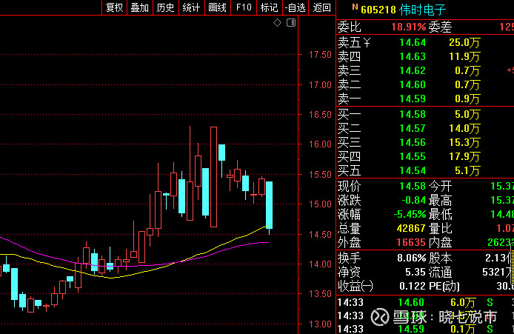Screen dimensions: 514x334
Task: Click the 收益 value 0.122
Action: (413, 286)
